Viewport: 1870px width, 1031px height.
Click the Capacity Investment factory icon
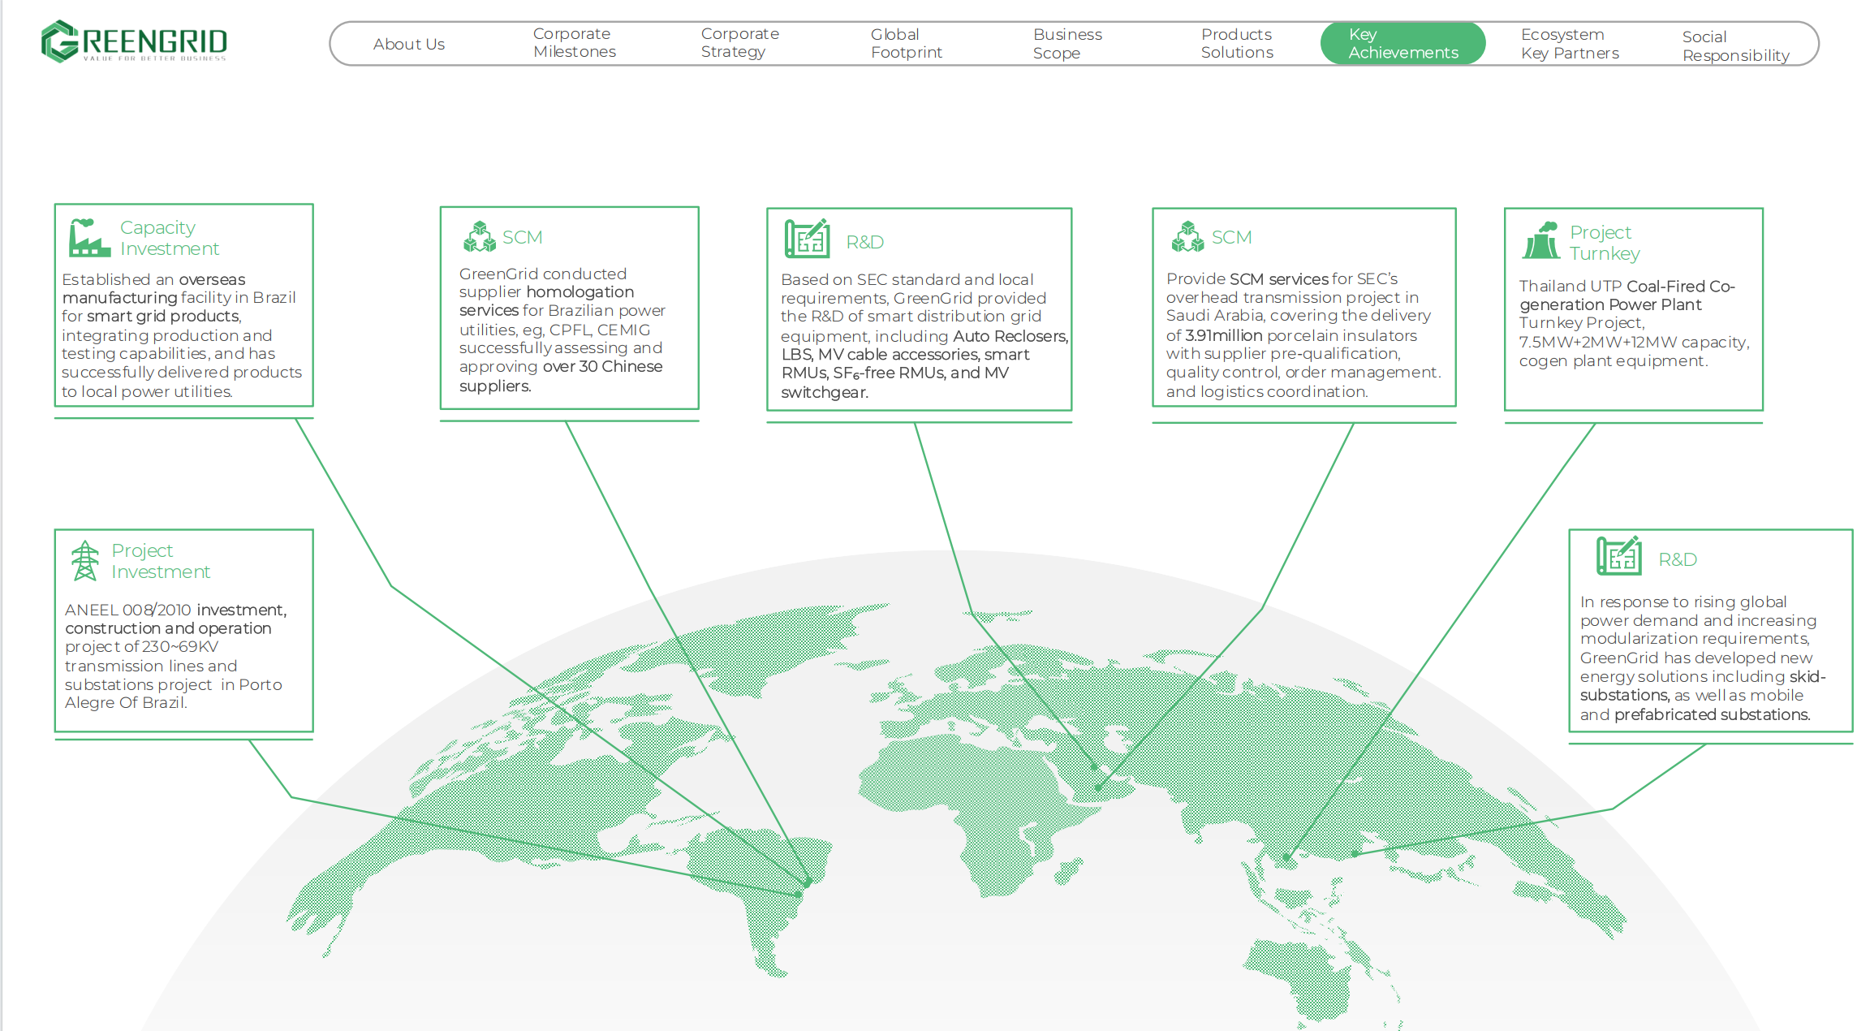click(x=89, y=237)
